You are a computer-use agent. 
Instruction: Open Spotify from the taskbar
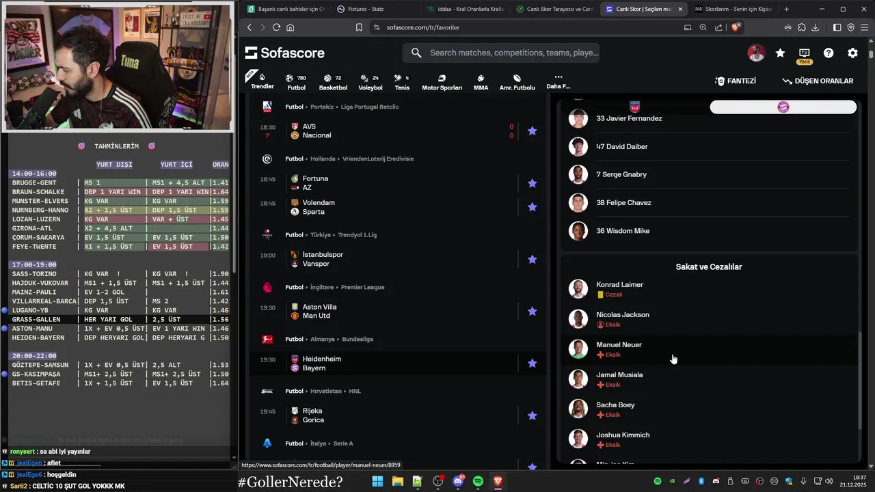(x=478, y=482)
